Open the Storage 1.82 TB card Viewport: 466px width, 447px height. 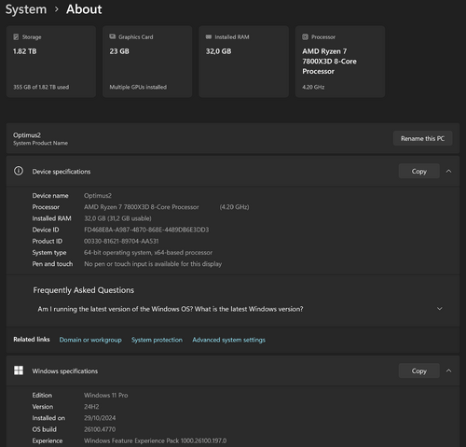click(51, 62)
